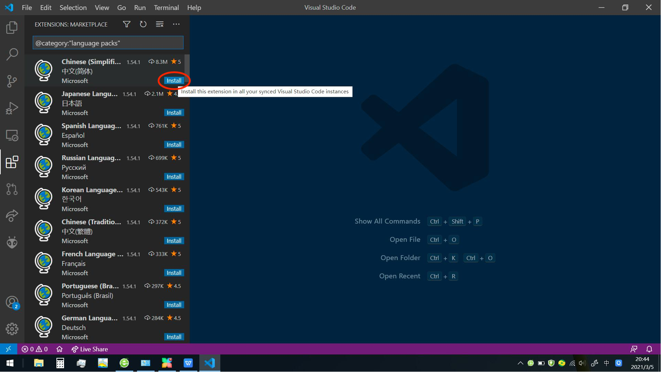The height and width of the screenshot is (372, 661).
Task: Open Spanish Language Pack globe thumbnail
Action: [44, 134]
